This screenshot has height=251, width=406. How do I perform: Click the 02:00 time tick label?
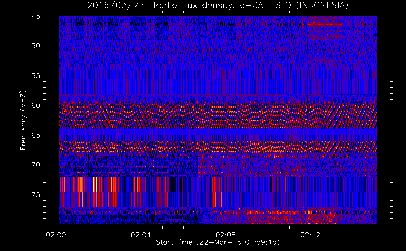point(56,235)
